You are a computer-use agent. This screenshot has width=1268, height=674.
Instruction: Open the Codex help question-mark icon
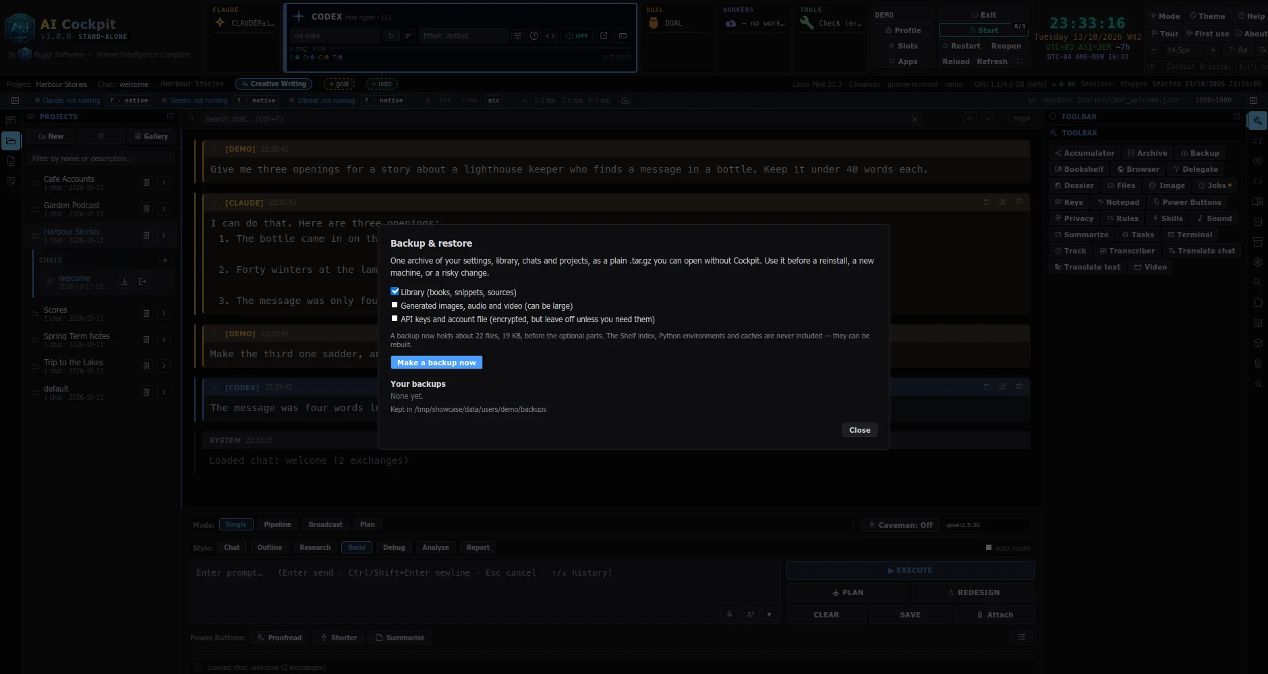534,36
